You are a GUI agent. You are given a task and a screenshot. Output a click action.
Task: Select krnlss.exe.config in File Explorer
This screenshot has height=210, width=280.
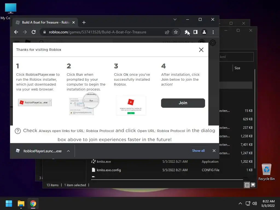109,170
